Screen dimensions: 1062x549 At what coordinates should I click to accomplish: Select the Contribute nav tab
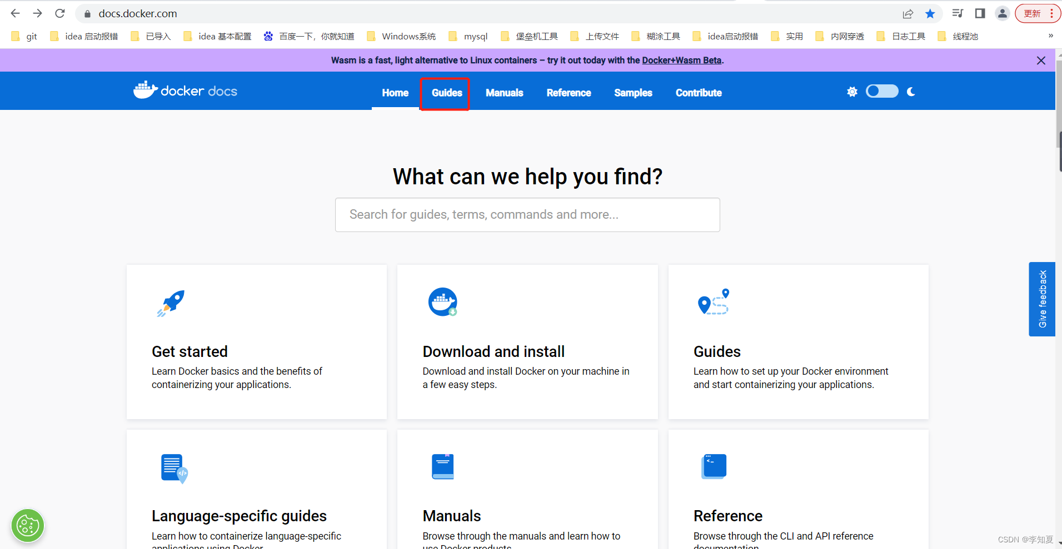tap(699, 93)
